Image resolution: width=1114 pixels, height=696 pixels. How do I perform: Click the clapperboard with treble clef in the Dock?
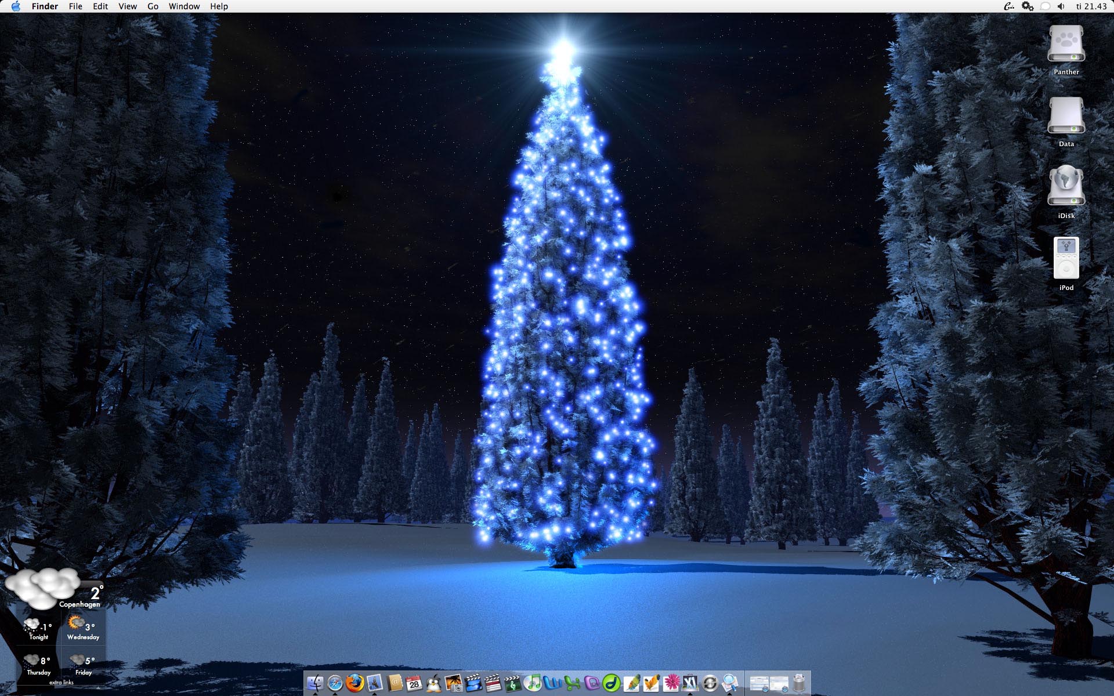tap(512, 683)
